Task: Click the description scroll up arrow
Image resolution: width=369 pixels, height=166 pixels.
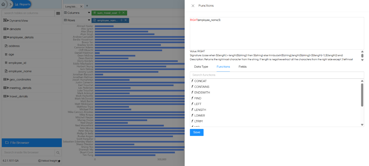Action: 362,52
